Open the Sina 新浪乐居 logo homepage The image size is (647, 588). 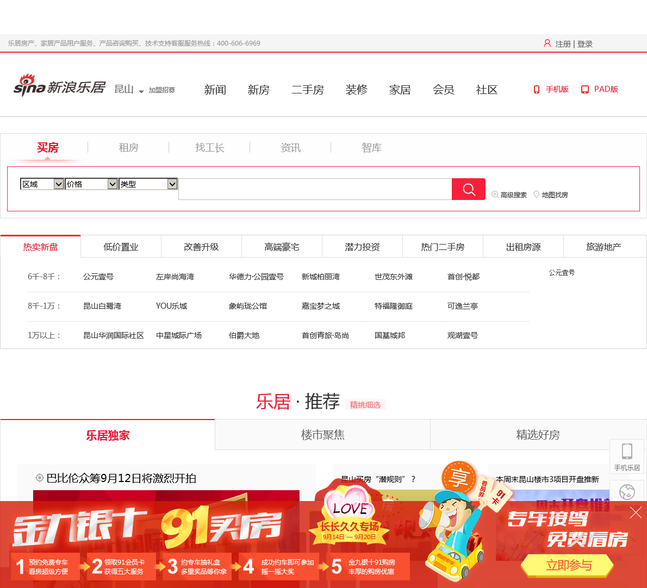click(x=59, y=86)
